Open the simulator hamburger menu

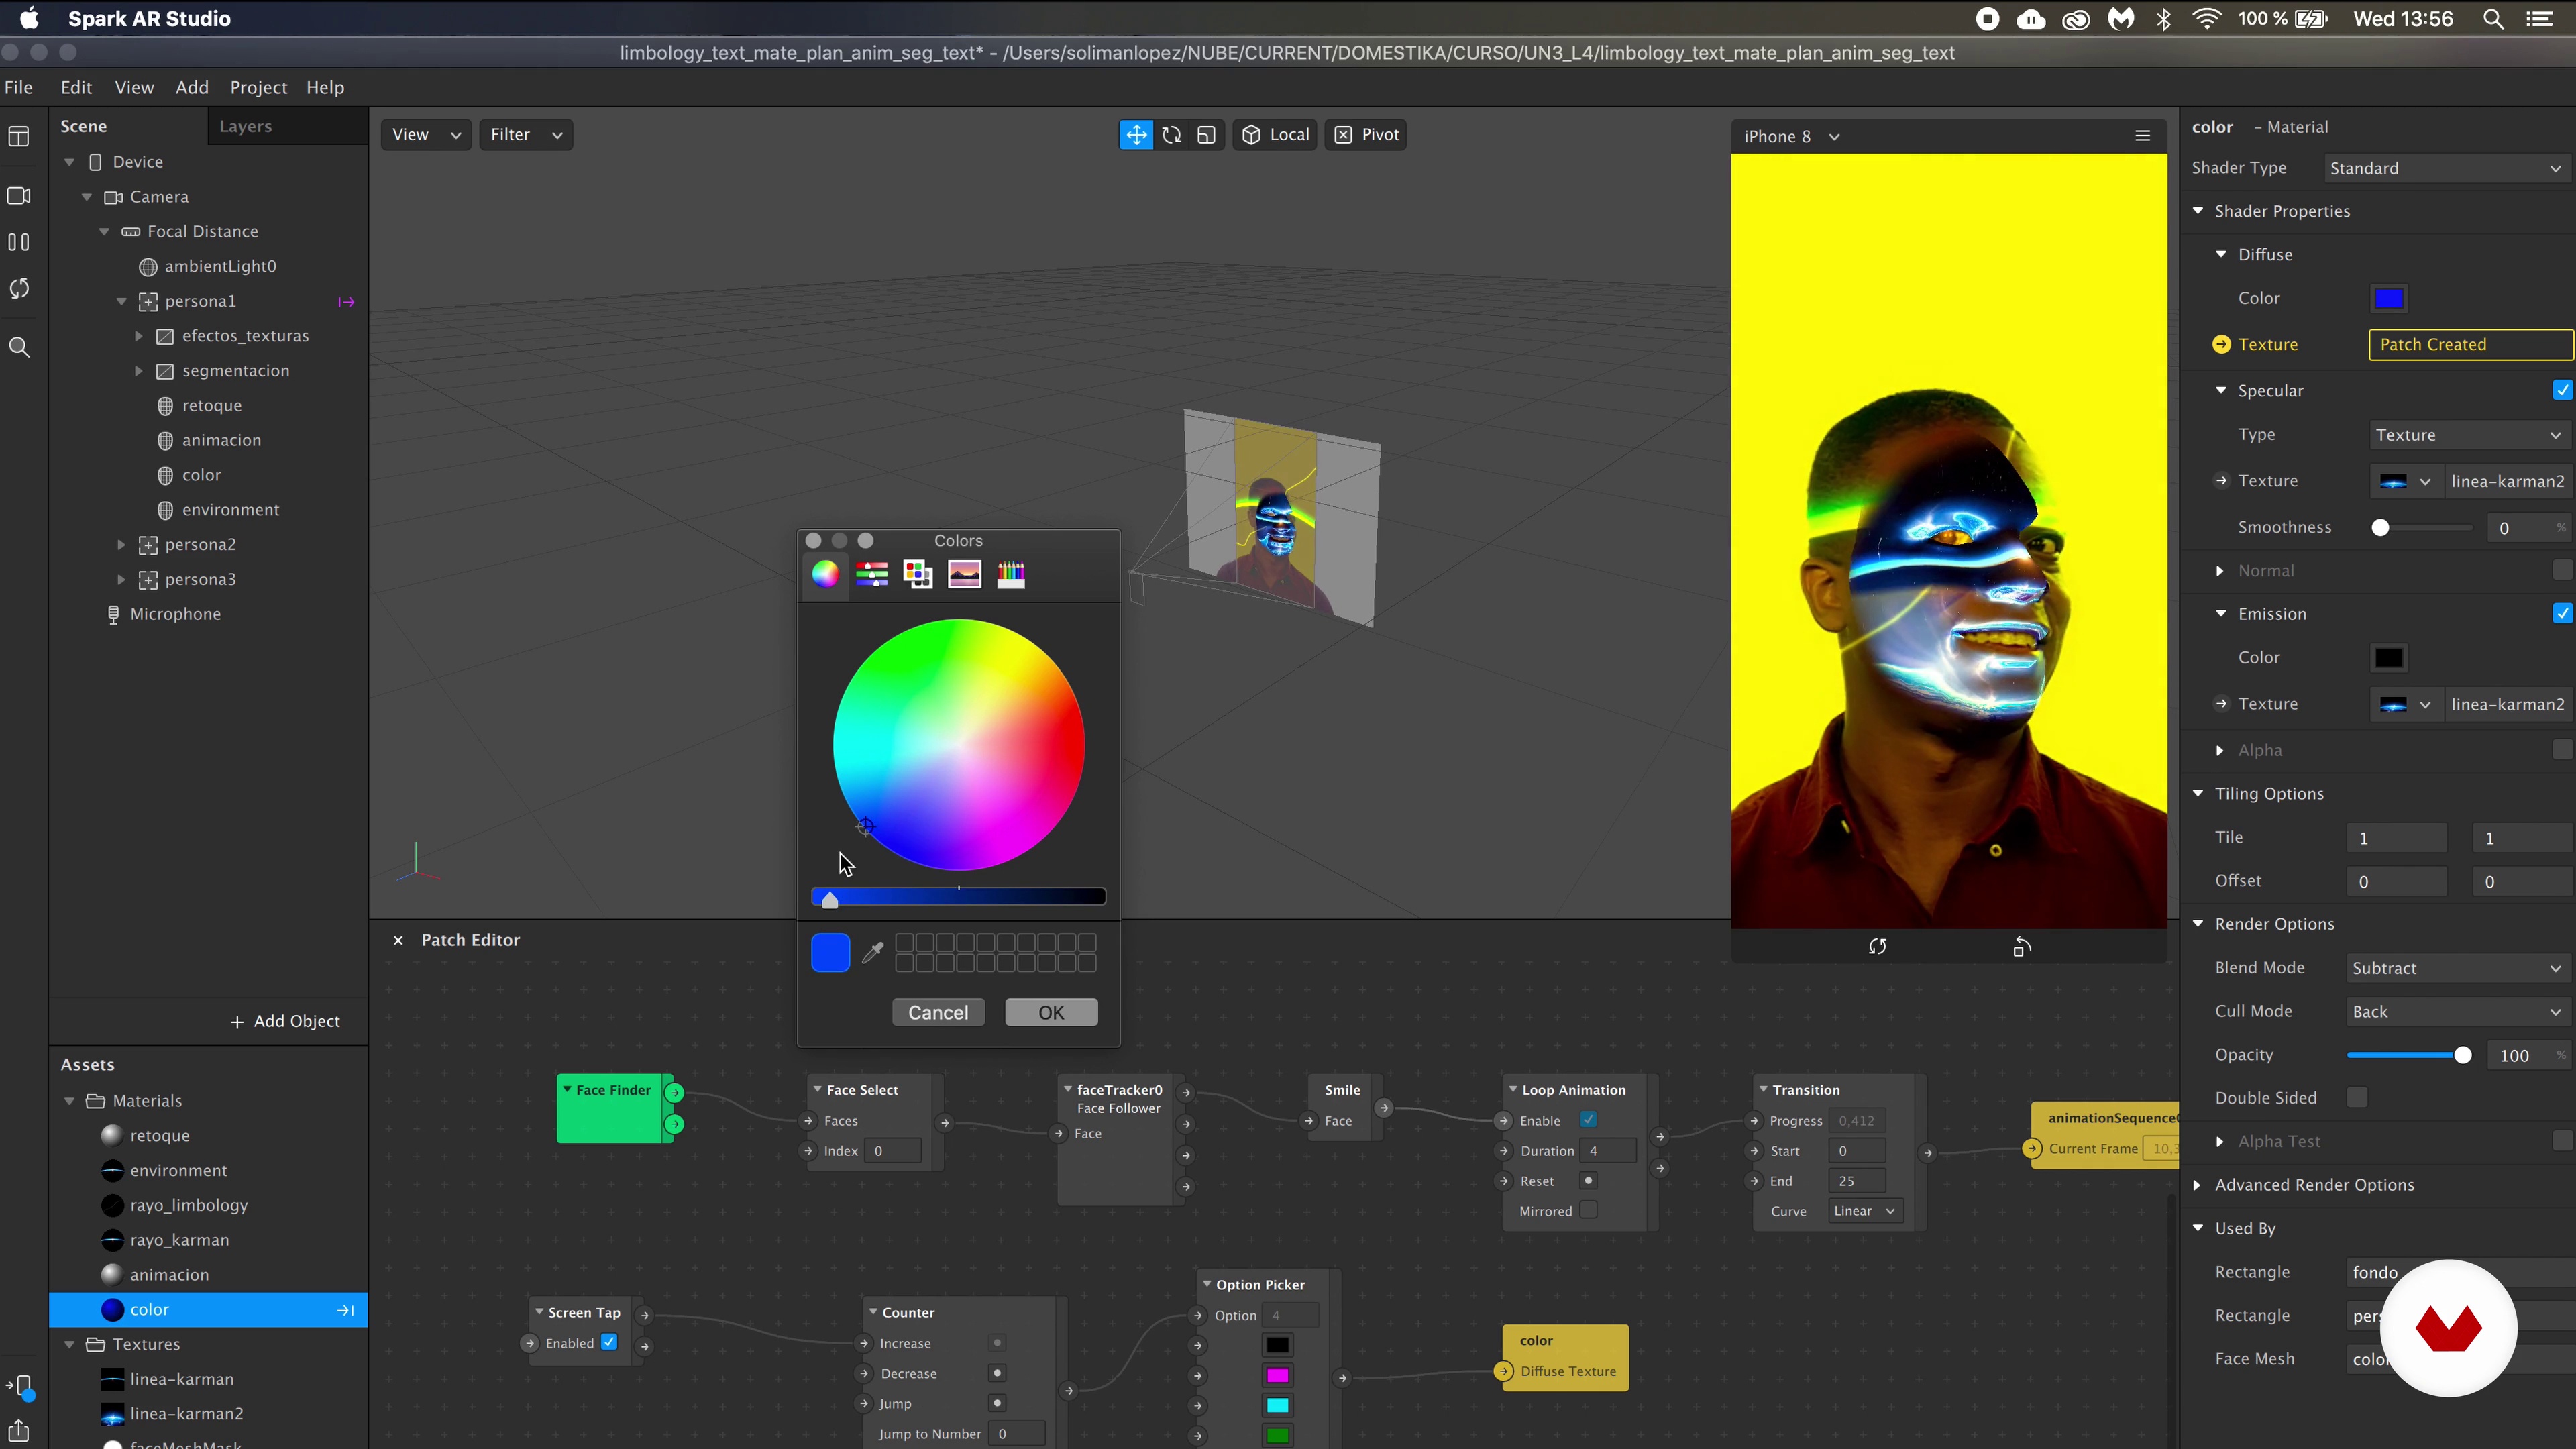2142,136
